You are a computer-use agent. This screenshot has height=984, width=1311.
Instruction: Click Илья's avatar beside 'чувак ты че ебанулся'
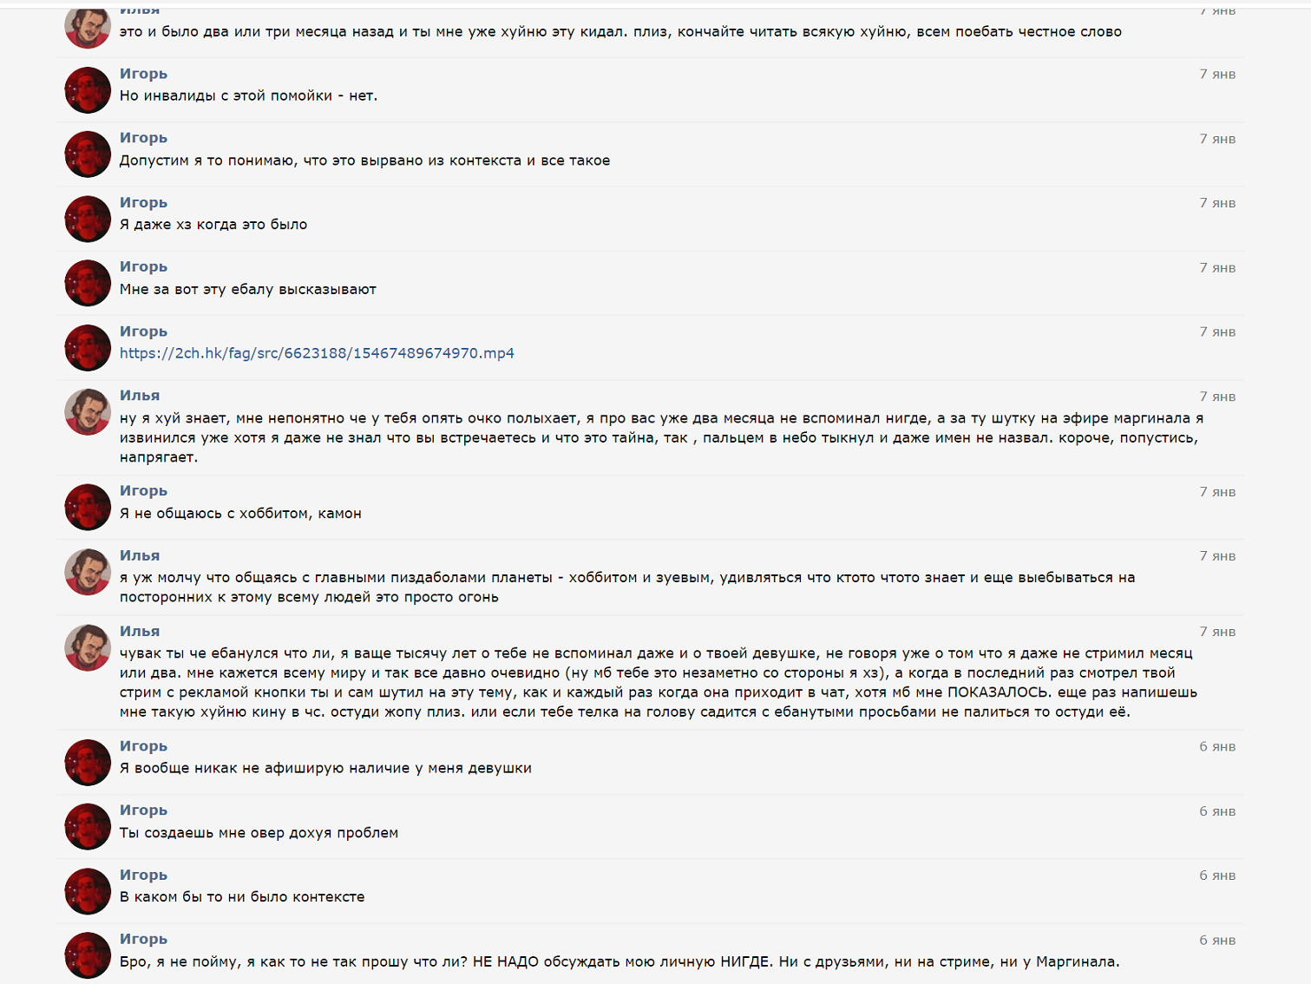[88, 647]
